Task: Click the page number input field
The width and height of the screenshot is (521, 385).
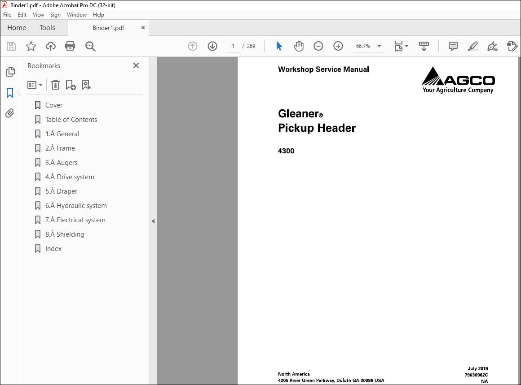Action: (233, 46)
